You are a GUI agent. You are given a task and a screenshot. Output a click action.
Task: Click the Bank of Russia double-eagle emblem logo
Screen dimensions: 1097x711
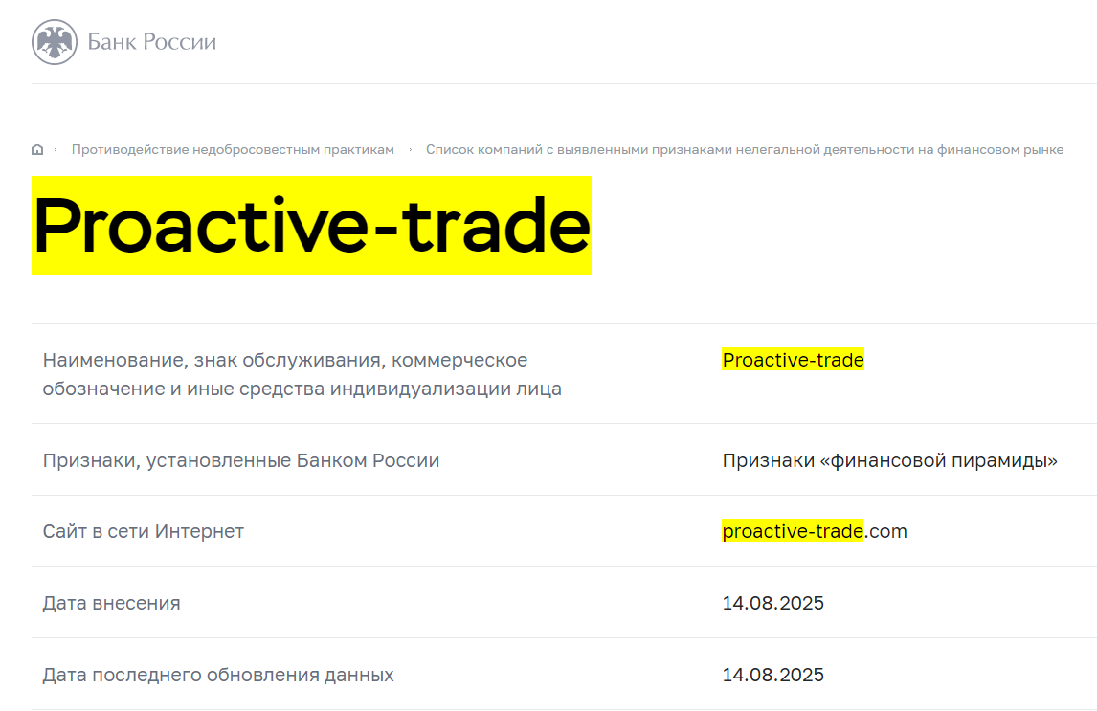pos(53,41)
